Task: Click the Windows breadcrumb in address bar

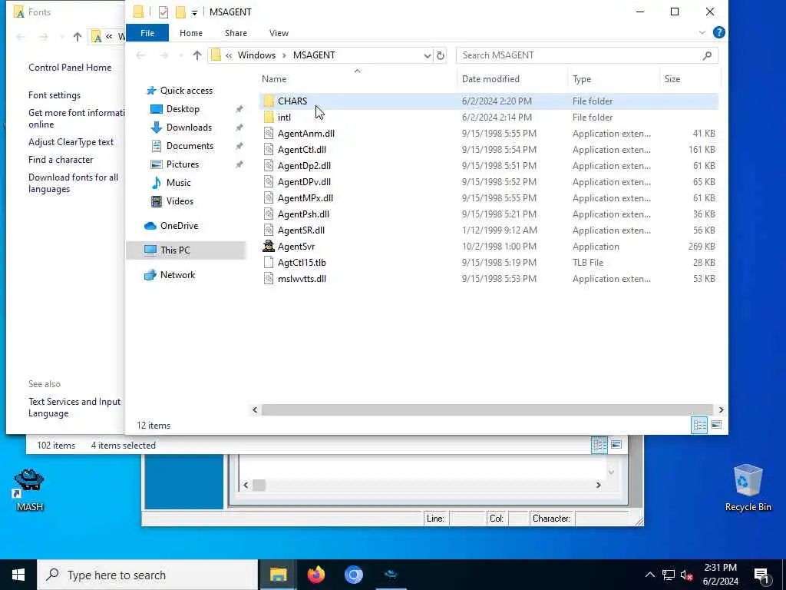Action: tap(256, 55)
